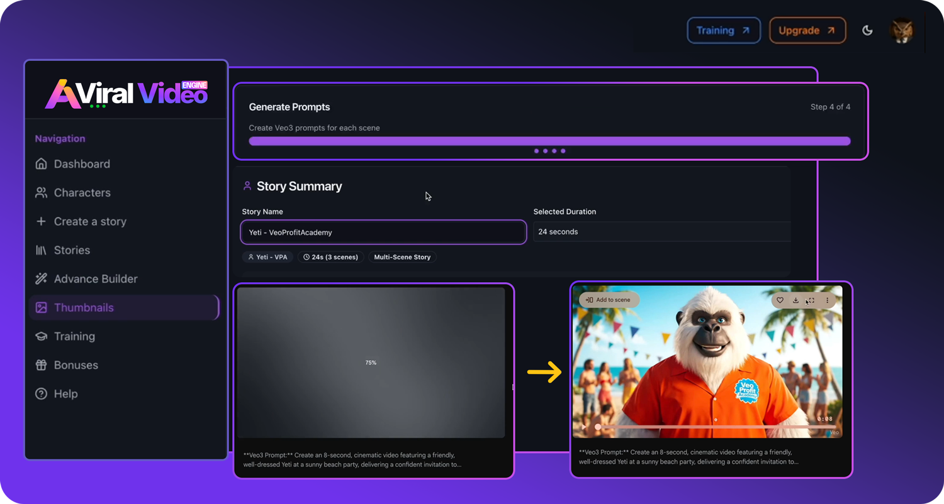The image size is (944, 504).
Task: Click the Training button in header
Action: (723, 30)
